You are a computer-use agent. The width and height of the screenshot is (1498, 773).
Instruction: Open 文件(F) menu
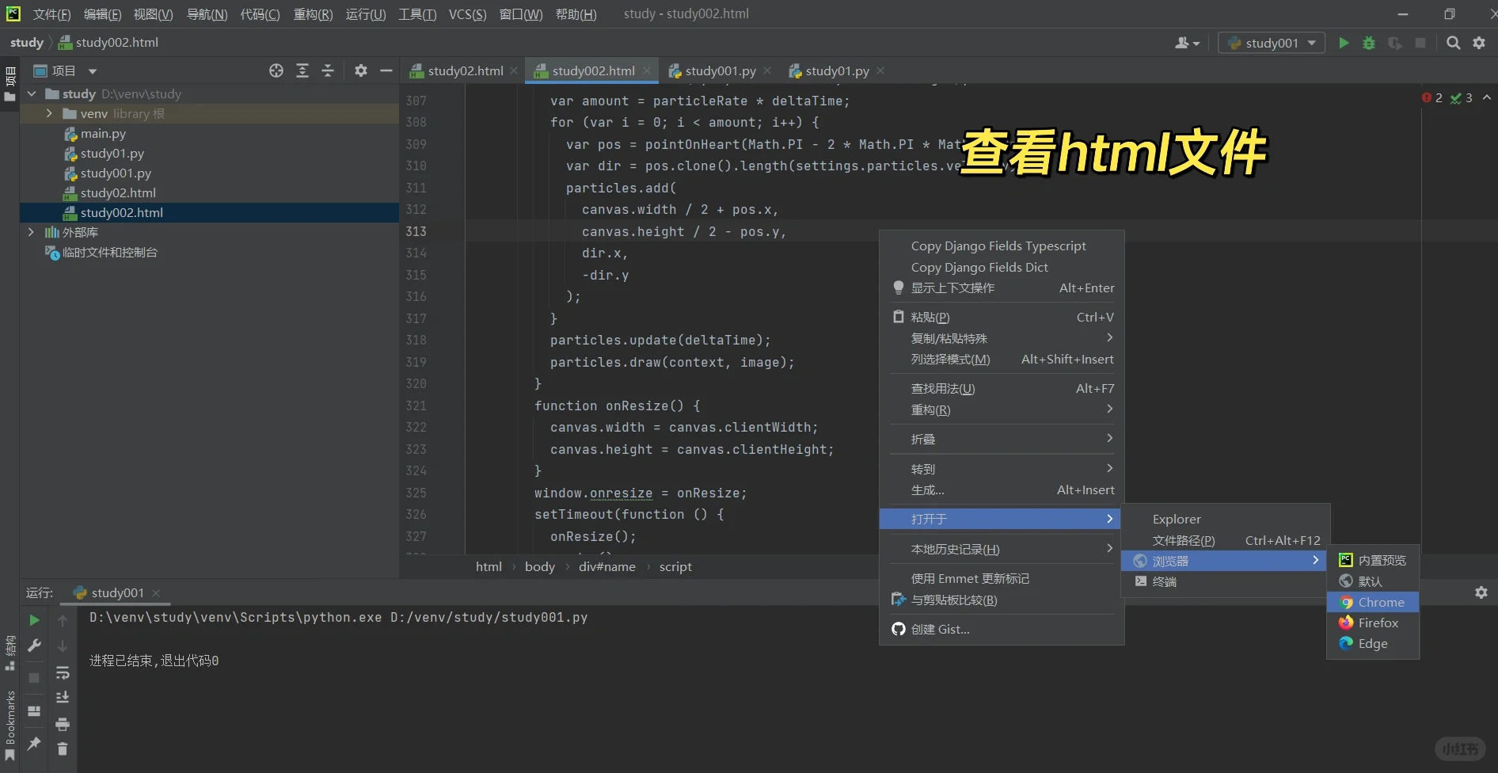51,14
